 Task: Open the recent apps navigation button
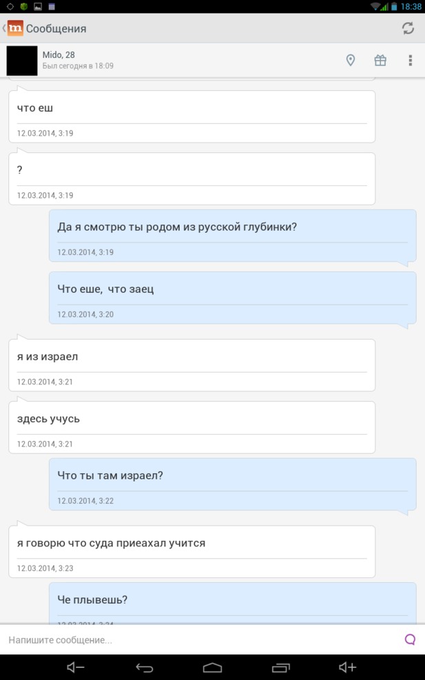click(x=280, y=668)
